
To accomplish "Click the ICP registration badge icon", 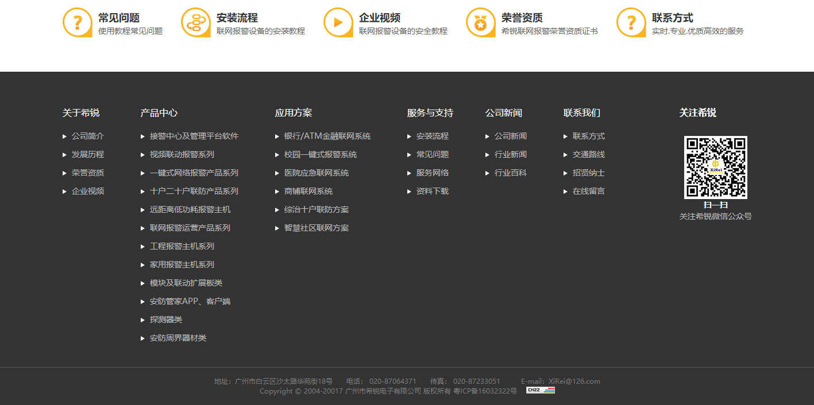I will pos(539,390).
